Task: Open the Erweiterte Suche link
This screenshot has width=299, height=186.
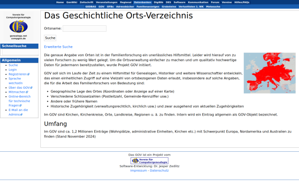Action: 58,47
